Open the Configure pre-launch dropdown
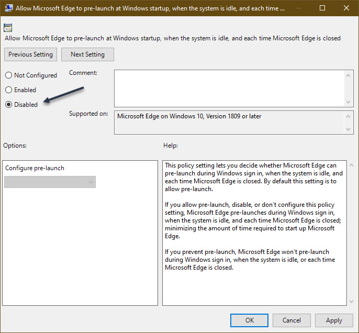This screenshot has width=359, height=333. (x=50, y=182)
